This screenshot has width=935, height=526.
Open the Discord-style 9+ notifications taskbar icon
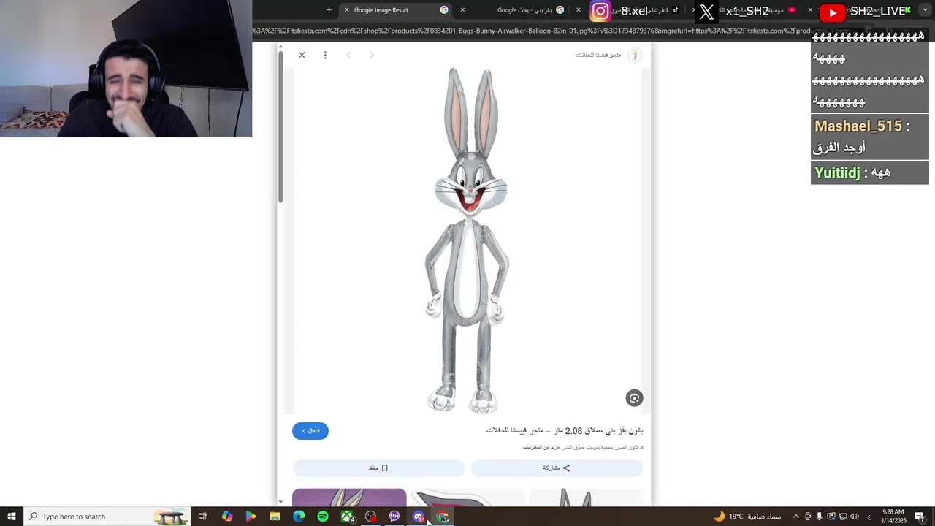click(419, 517)
